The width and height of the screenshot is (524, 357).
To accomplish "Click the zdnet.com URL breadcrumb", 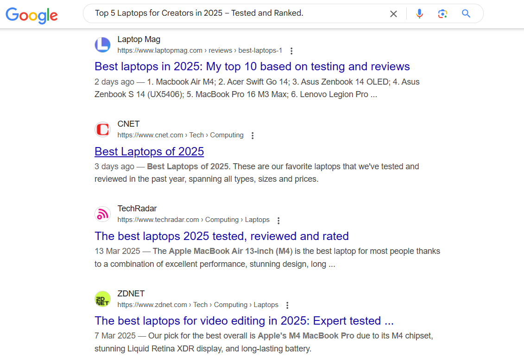I will click(197, 305).
